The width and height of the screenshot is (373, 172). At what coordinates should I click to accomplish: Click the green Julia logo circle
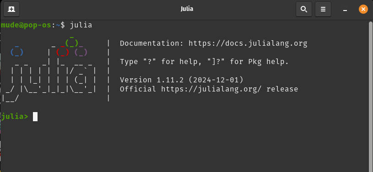(71, 43)
